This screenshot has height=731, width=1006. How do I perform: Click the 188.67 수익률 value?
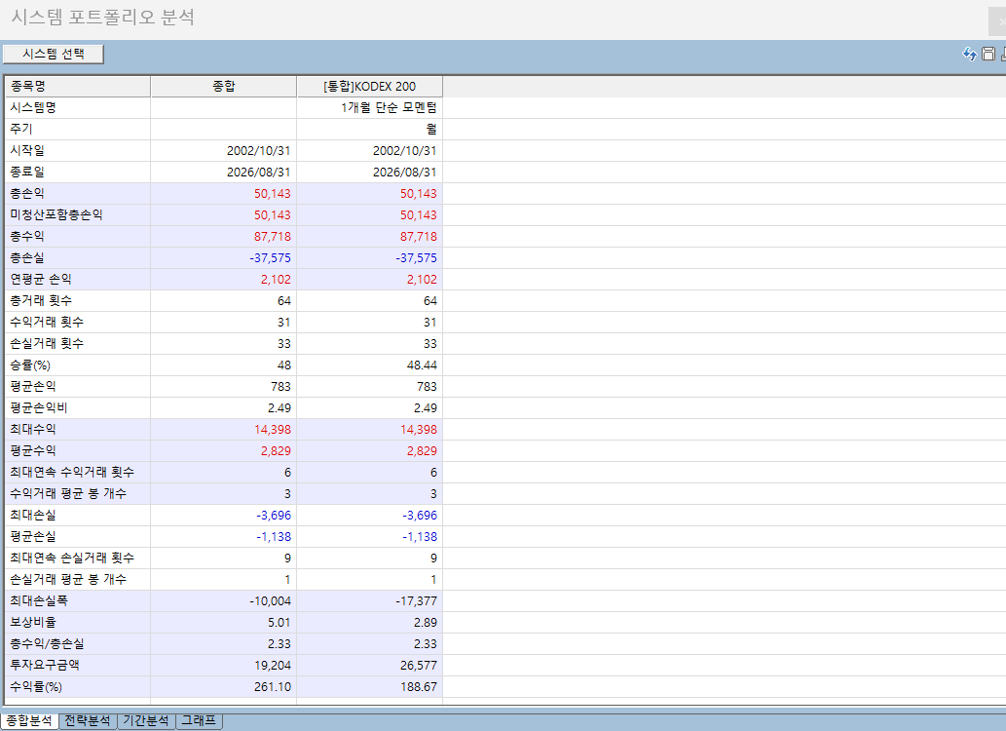click(419, 687)
